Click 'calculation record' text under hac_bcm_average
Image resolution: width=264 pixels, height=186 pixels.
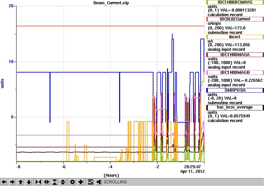pos(225,120)
